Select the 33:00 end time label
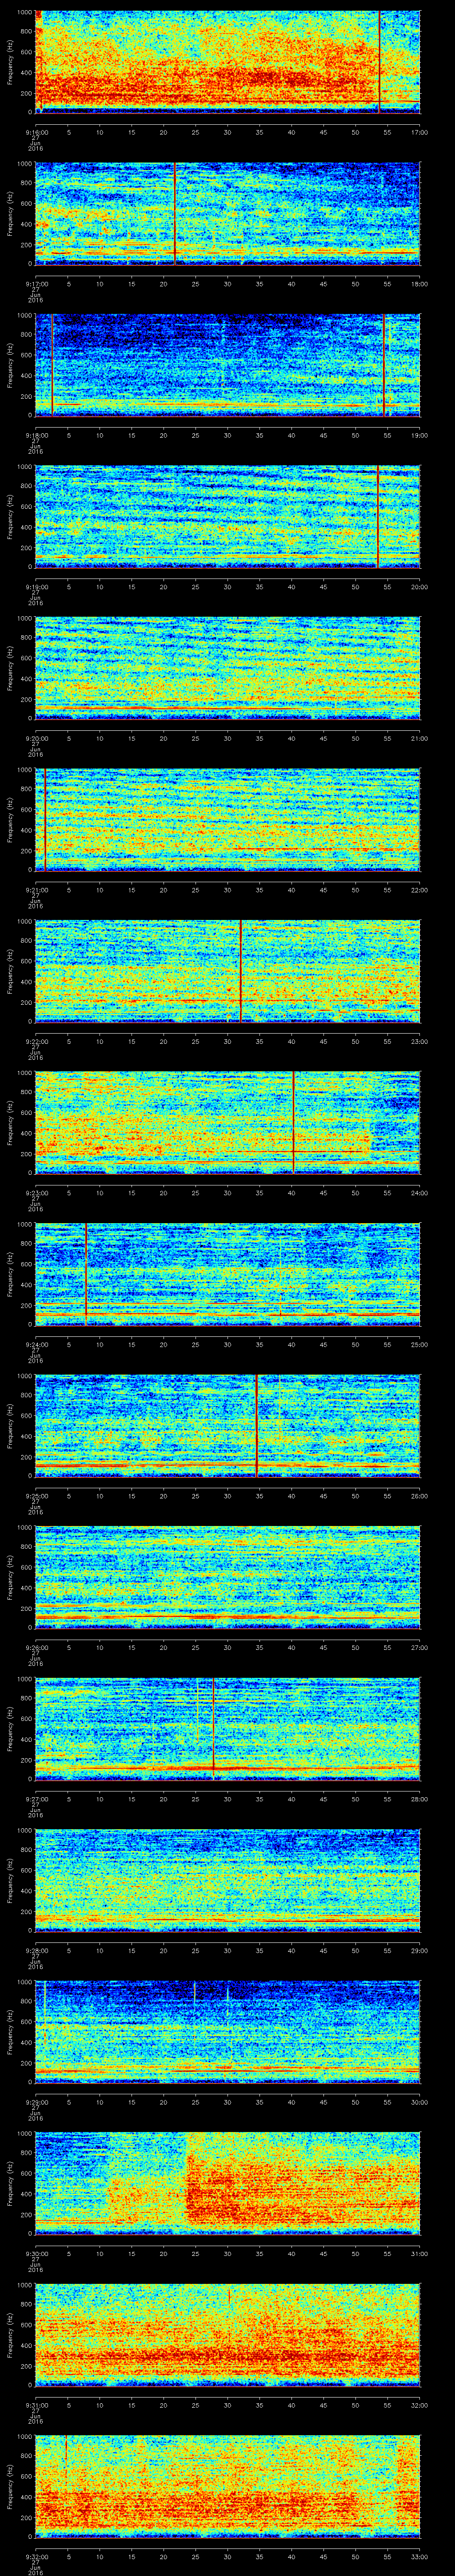Image resolution: width=455 pixels, height=2576 pixels. [419, 2556]
